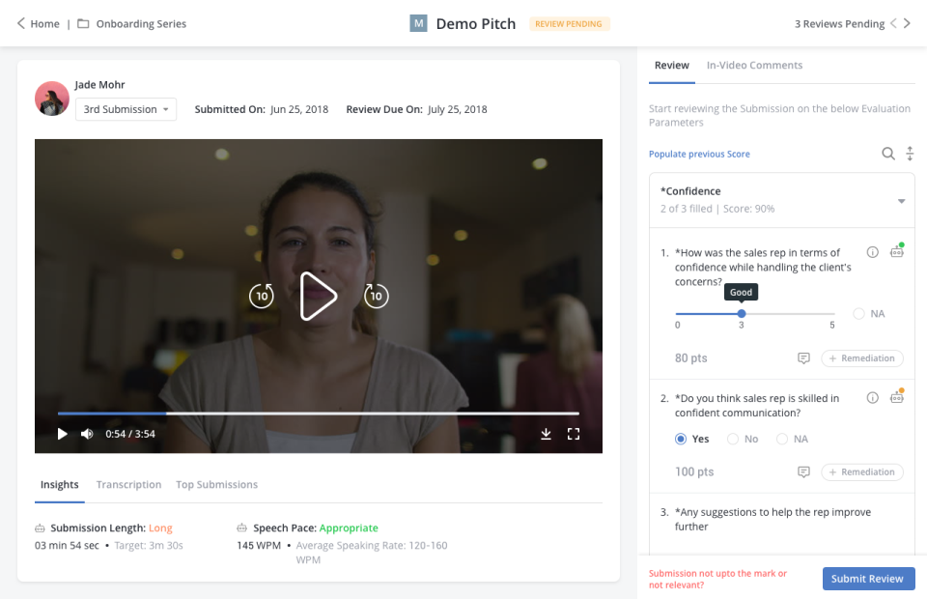Select Yes for confident communication question

(679, 439)
